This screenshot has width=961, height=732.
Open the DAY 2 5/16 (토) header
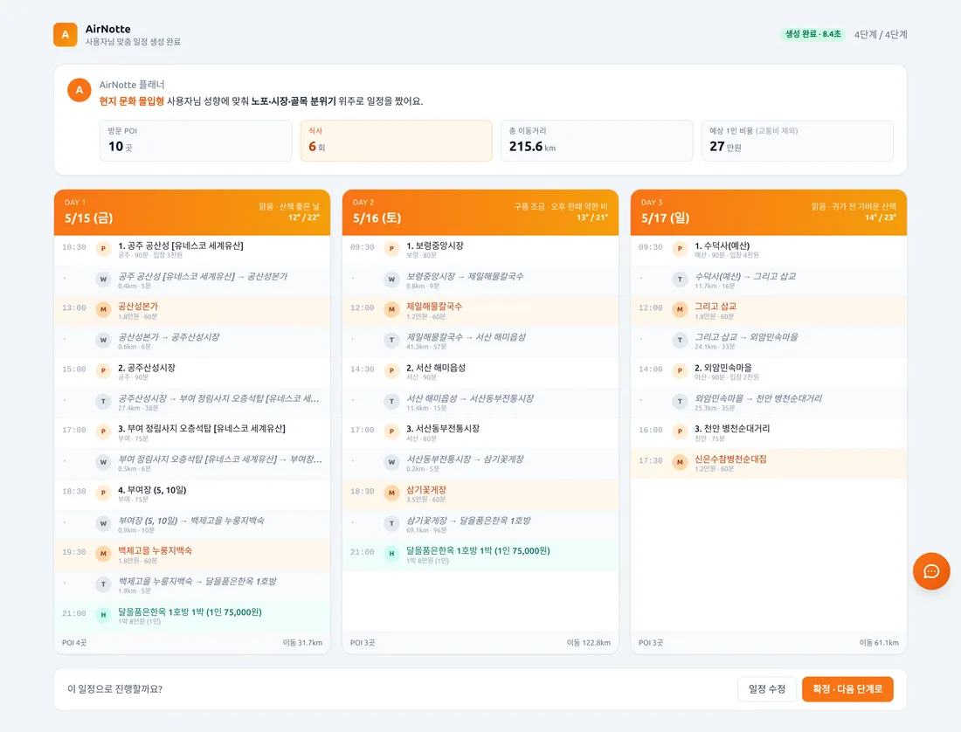480,212
